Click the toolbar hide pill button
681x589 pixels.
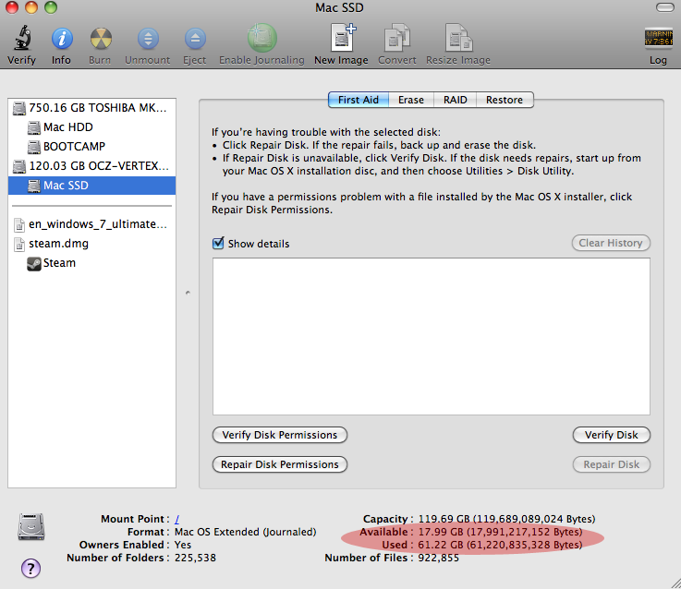[x=664, y=7]
